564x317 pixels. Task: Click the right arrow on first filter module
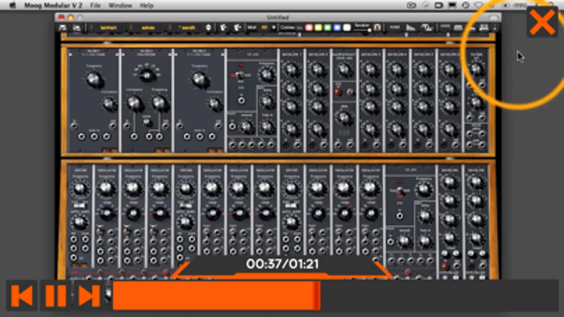pos(117,54)
